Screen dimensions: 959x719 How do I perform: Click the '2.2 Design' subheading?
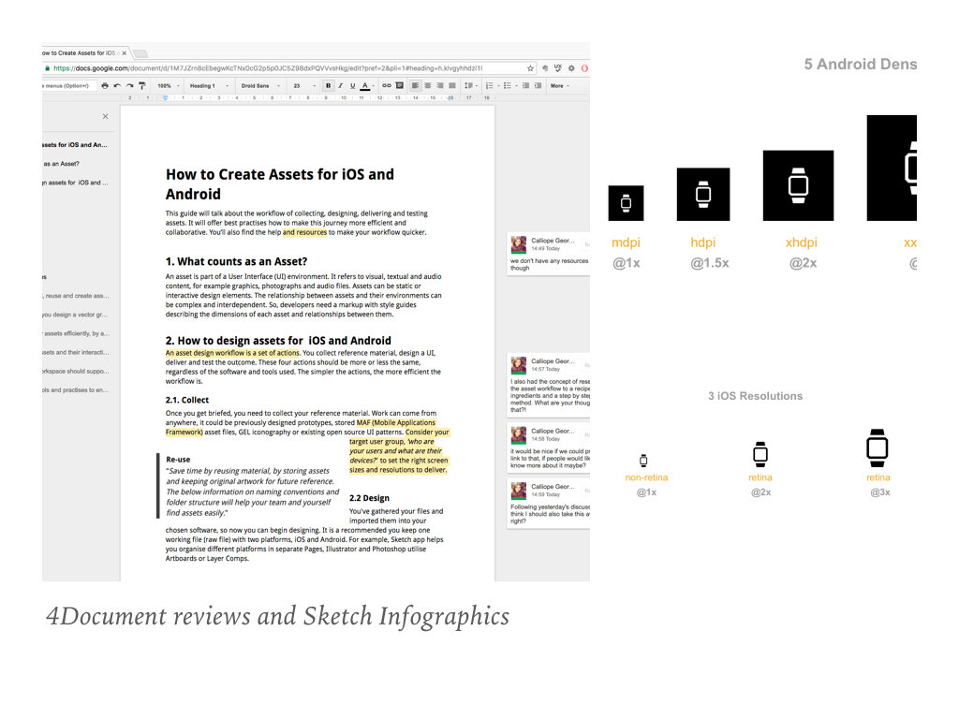coord(369,498)
